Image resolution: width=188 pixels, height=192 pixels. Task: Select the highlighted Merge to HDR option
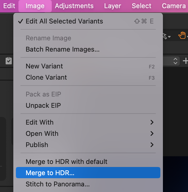[x=50, y=173]
